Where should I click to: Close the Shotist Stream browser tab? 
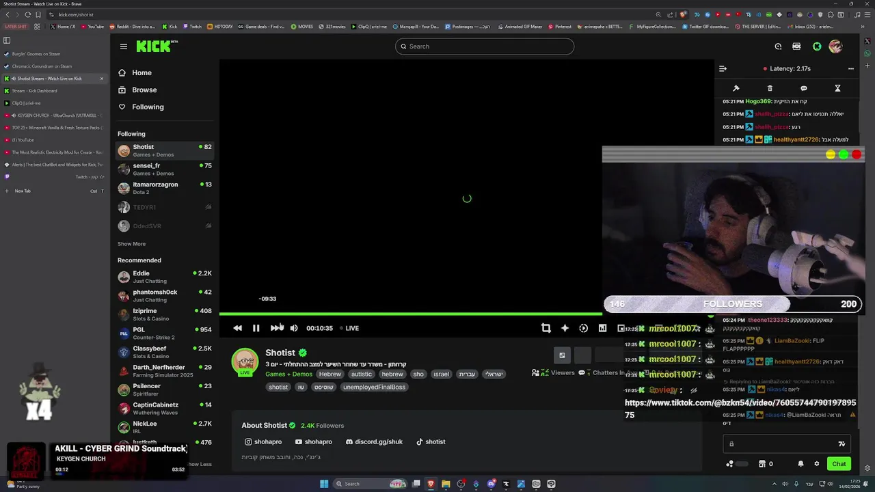pos(102,79)
